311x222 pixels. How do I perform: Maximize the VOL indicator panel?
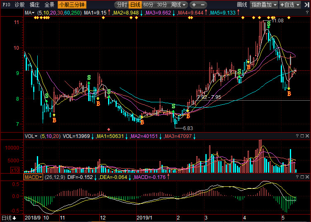click(302, 136)
